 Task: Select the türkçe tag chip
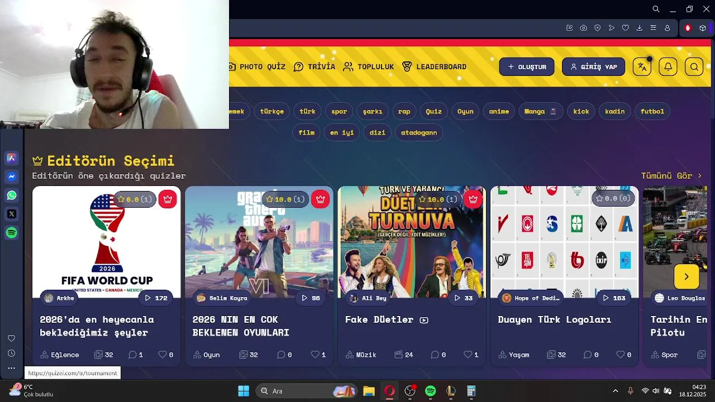[x=272, y=112]
